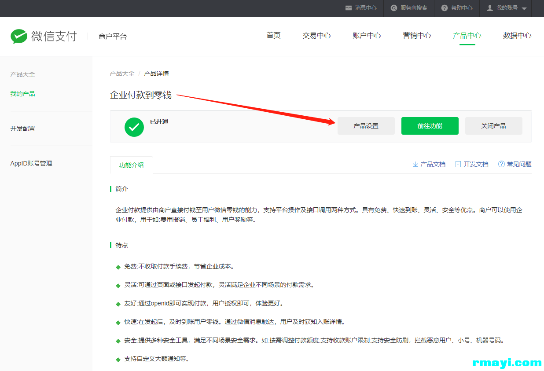Select the 功能介绍 tab
The width and height of the screenshot is (544, 371).
pos(131,165)
